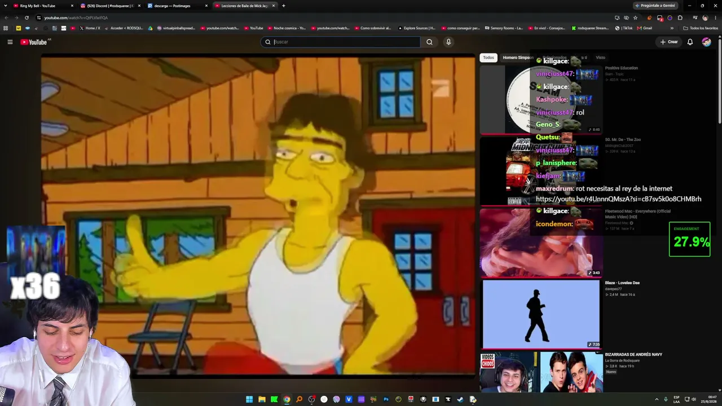Open the Bizarradas de Andrés Navy thumbnail

(541, 372)
